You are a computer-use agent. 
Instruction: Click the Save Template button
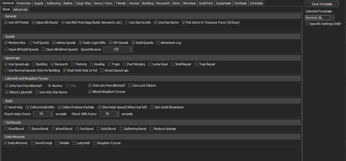(x=322, y=4)
